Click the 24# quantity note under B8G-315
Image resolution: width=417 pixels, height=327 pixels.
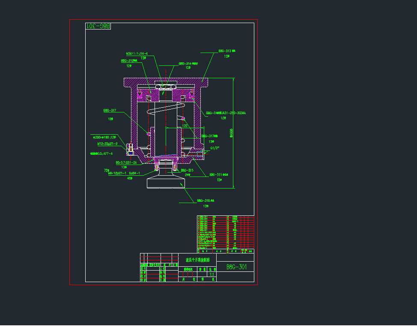(x=188, y=175)
